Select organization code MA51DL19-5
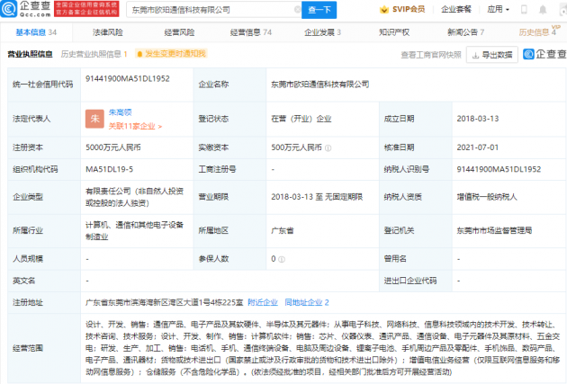Image resolution: width=567 pixels, height=384 pixels. [x=109, y=169]
